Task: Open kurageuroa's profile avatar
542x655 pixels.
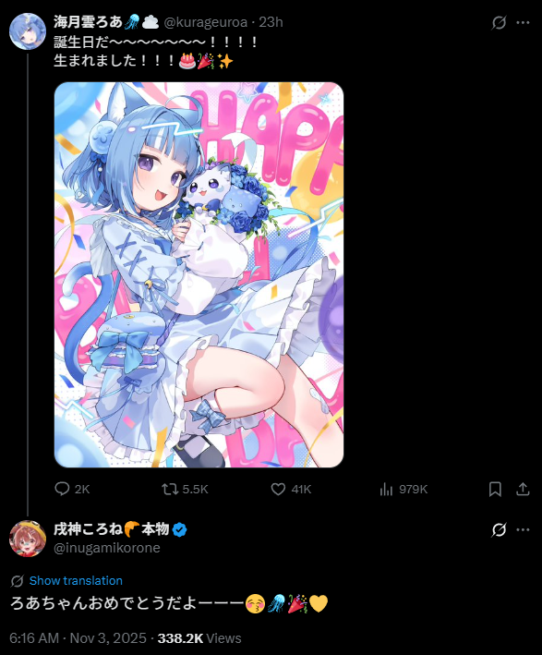Action: coord(28,31)
